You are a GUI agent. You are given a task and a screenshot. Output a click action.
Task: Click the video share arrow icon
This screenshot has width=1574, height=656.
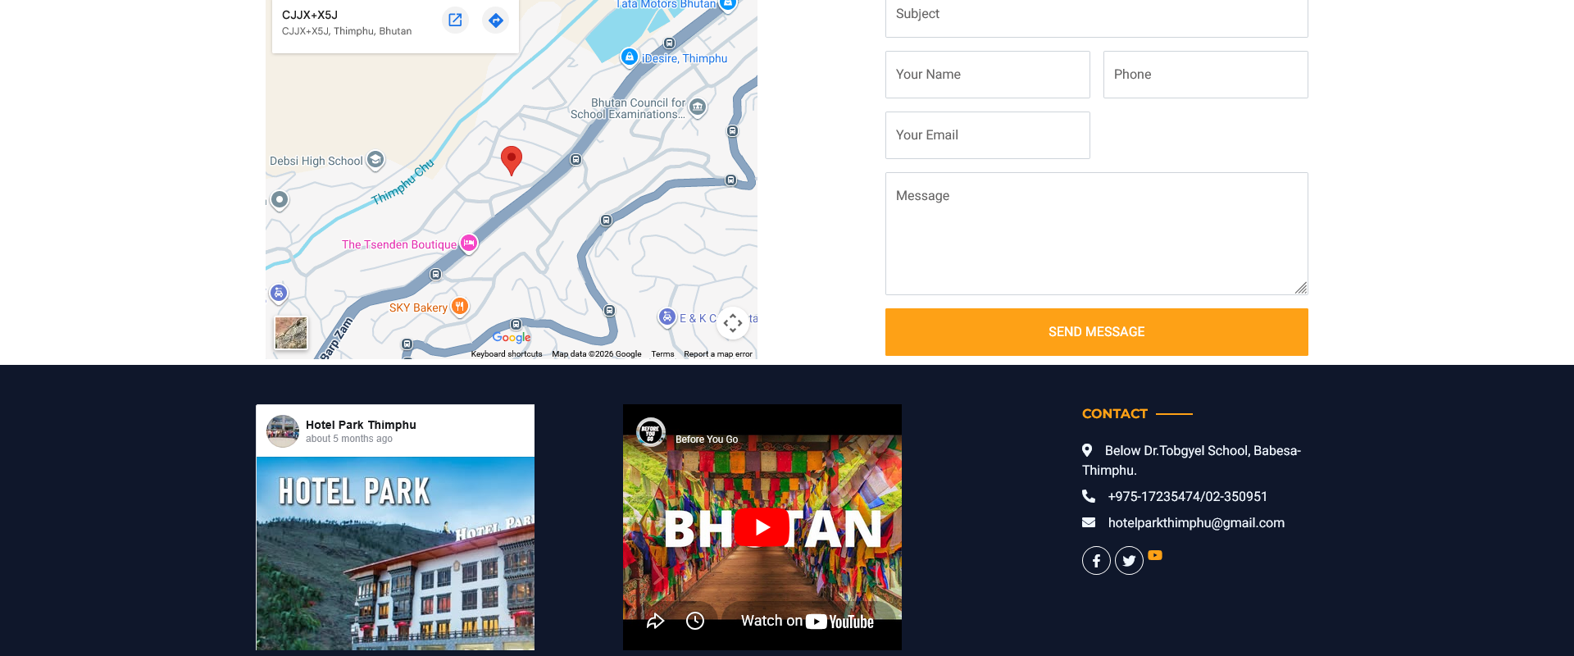point(655,621)
